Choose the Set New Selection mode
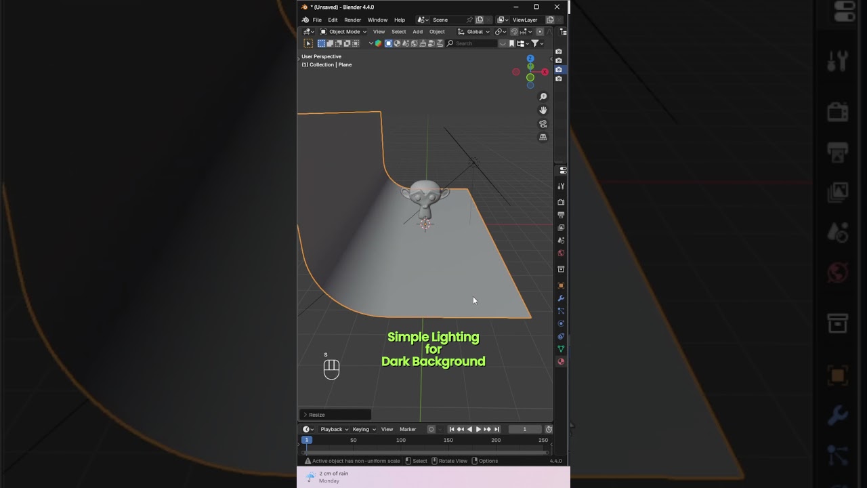This screenshot has height=488, width=867. pyautogui.click(x=321, y=43)
